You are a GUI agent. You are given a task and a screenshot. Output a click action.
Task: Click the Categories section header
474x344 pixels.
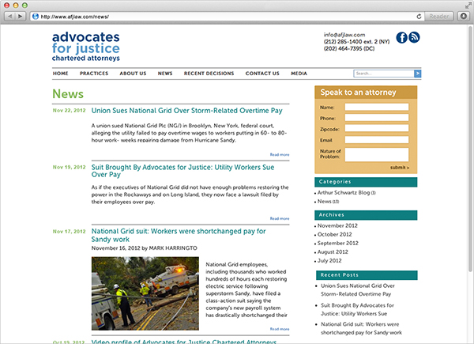click(x=366, y=182)
